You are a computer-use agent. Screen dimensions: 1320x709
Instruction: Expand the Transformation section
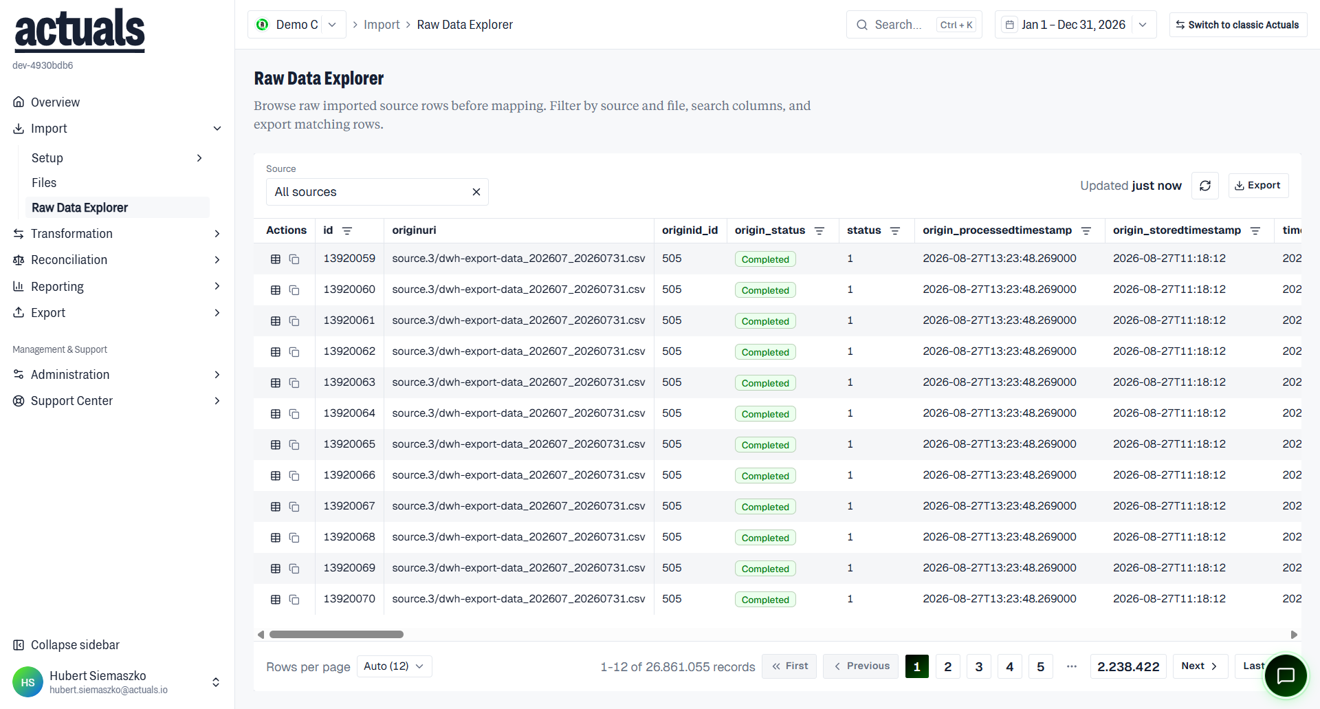pos(117,234)
